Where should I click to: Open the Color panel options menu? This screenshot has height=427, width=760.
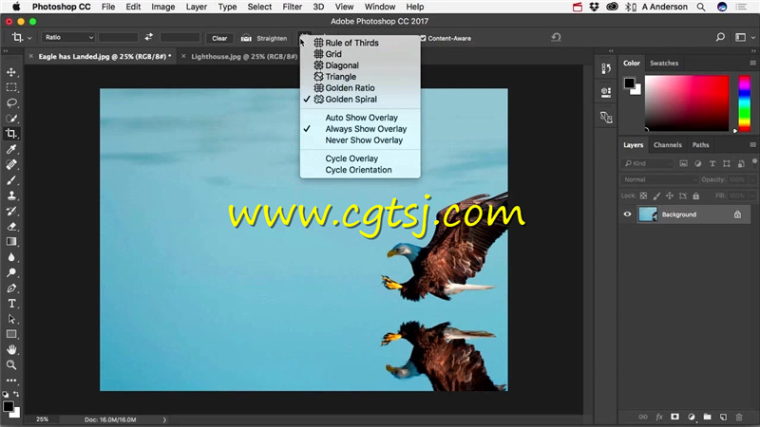(x=752, y=63)
